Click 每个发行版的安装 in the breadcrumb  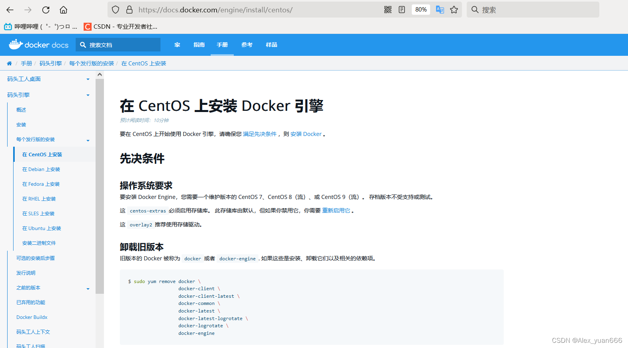pos(92,63)
